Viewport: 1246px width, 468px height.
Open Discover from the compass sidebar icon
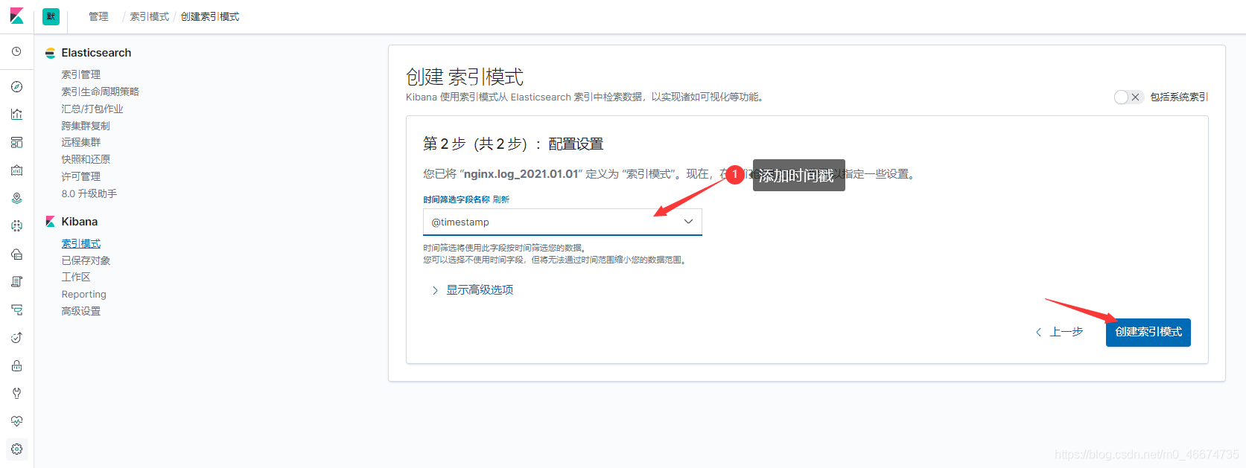16,87
